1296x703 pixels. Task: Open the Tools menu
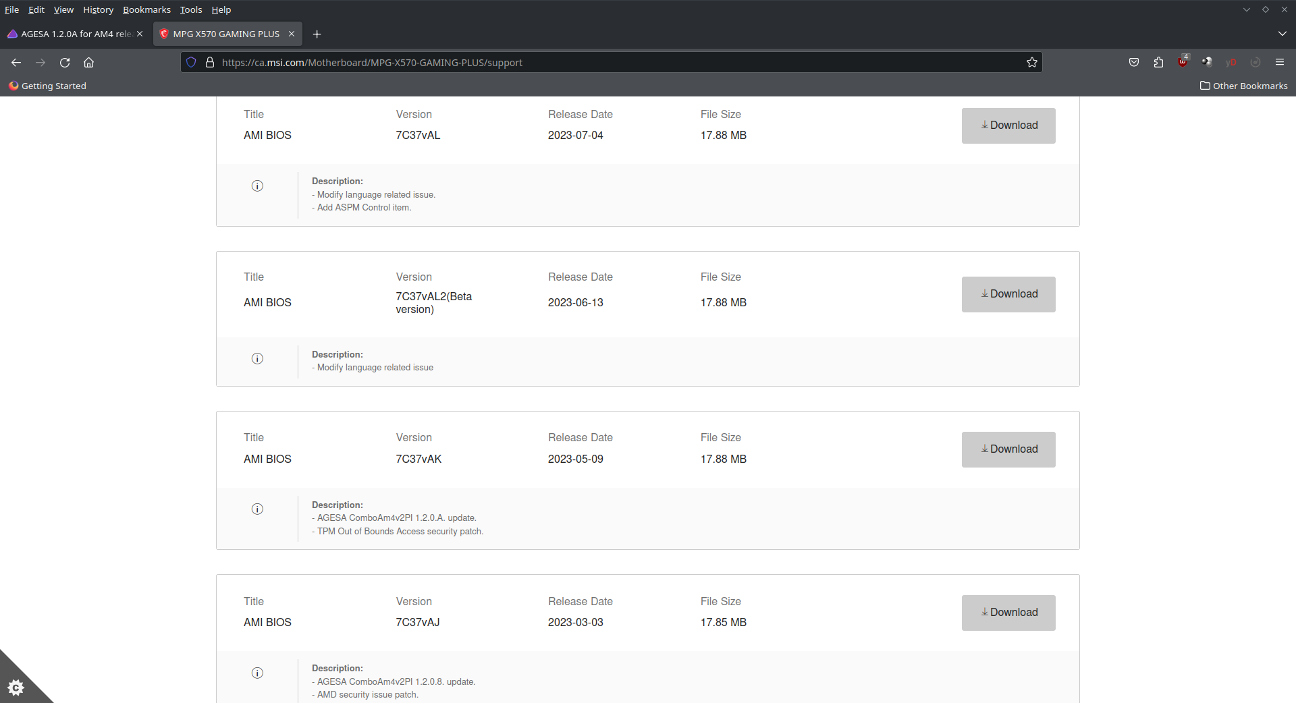tap(191, 9)
